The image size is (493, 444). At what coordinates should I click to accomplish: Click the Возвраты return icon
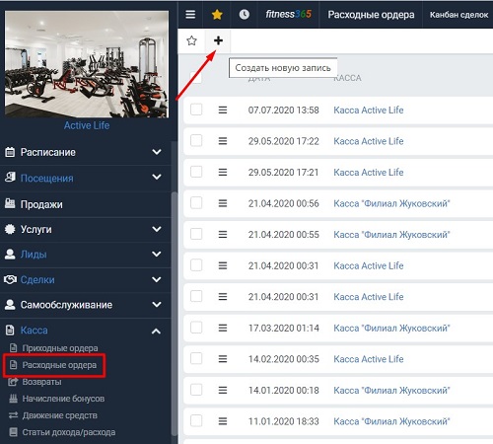tap(13, 382)
